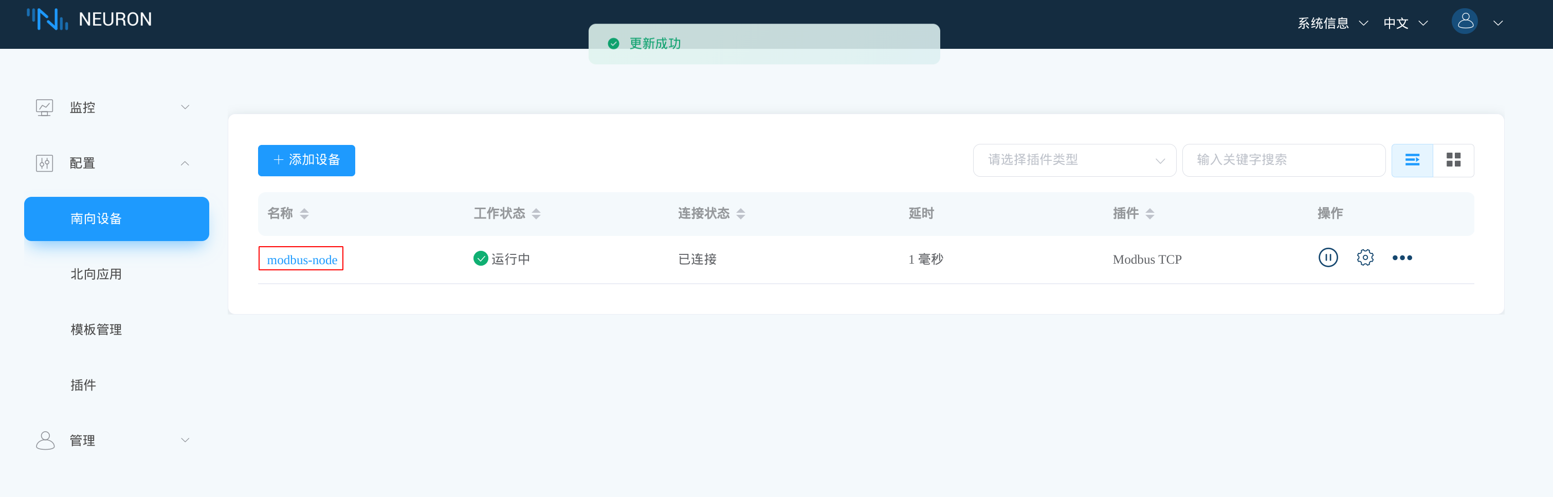
Task: Focus the 输入关键字搜索 field
Action: click(x=1284, y=160)
